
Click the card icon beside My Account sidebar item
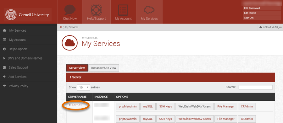(x=5, y=40)
